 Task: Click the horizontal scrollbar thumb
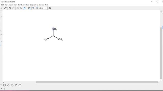(97, 82)
